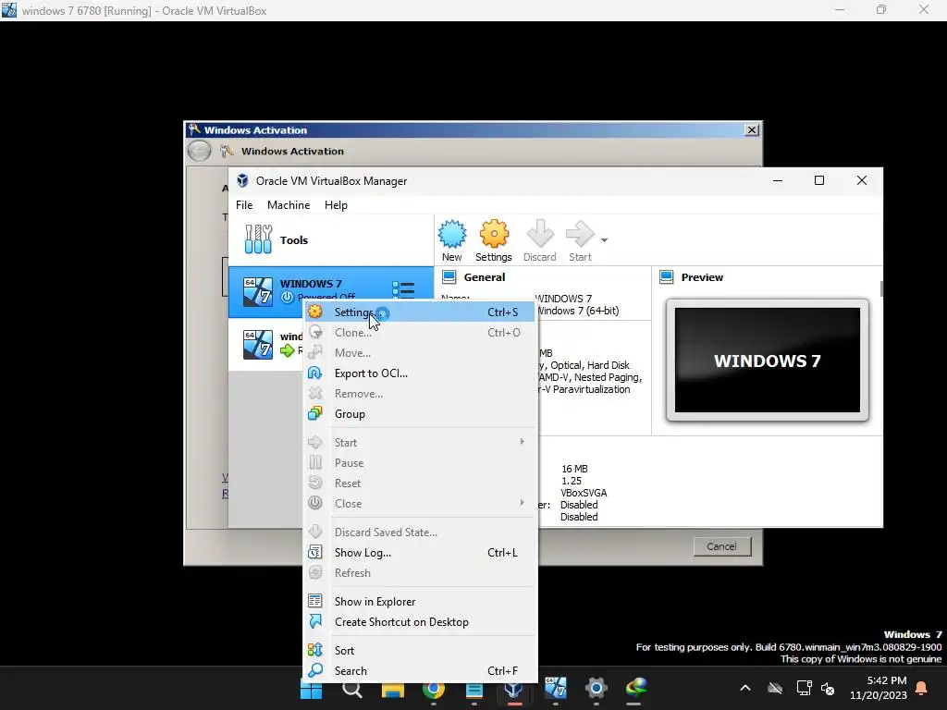The width and height of the screenshot is (947, 710).
Task: Click the Create Shortcut icon
Action: click(x=315, y=621)
